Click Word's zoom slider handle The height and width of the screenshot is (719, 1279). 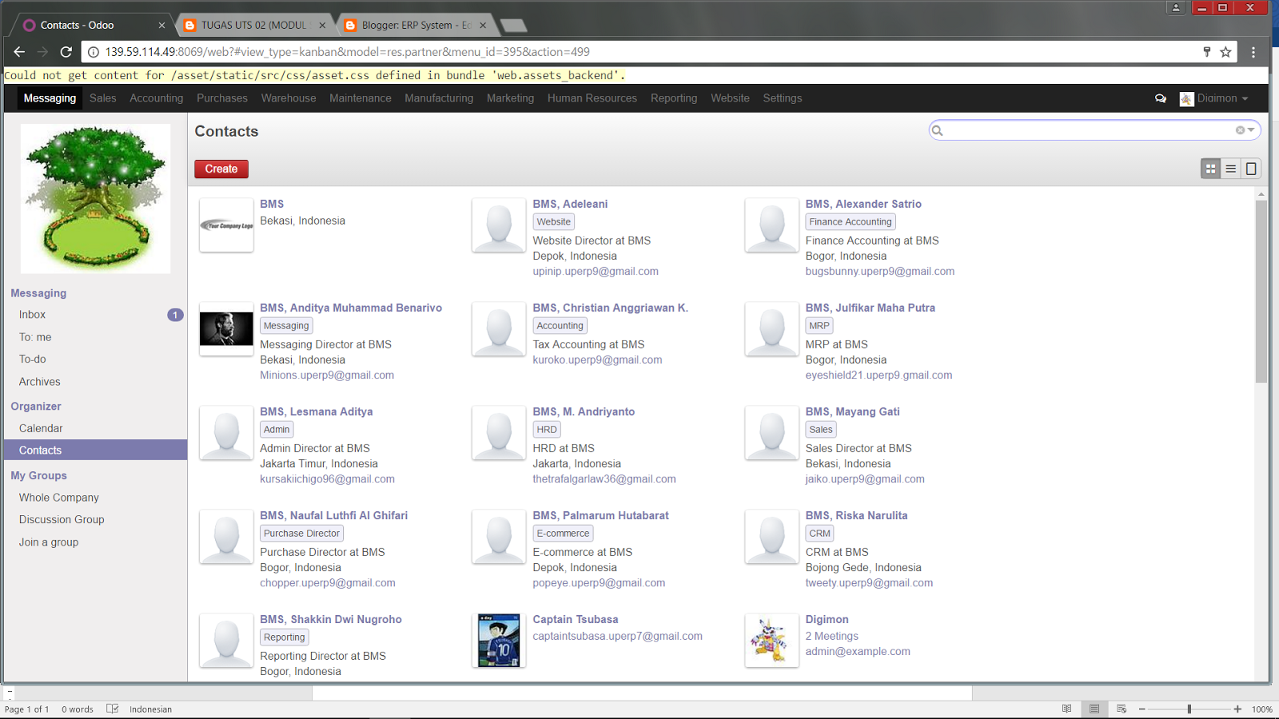[x=1189, y=709]
